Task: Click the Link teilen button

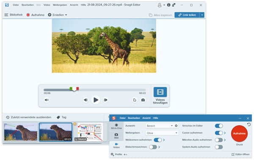Action: (187, 15)
